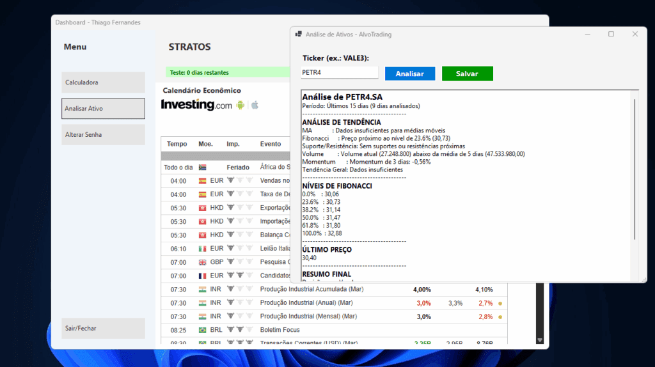This screenshot has width=655, height=367.
Task: Minimize the Análise de Ativos window
Action: coord(587,34)
